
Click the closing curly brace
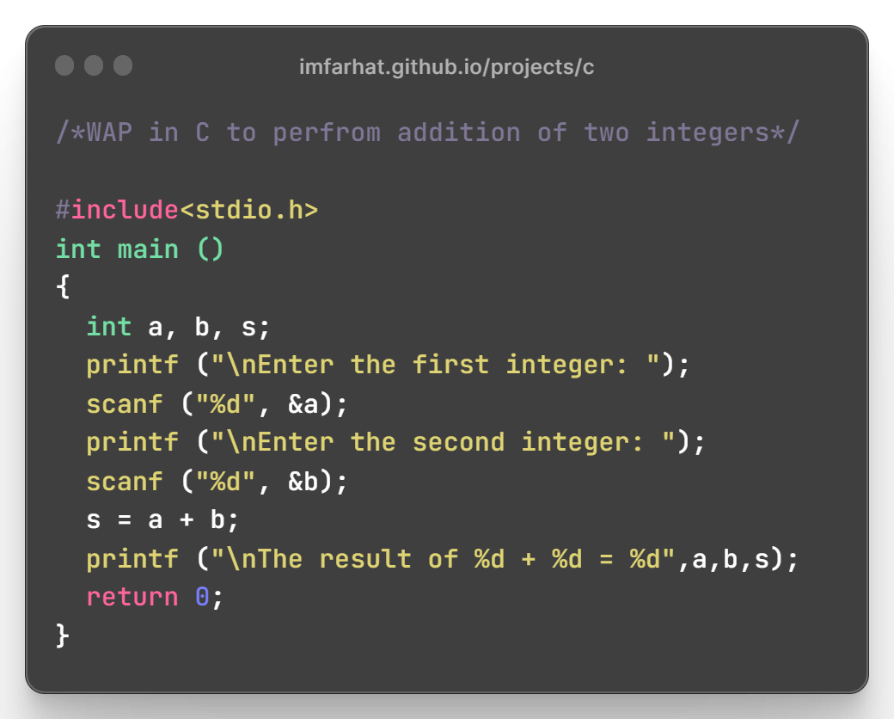pos(63,636)
